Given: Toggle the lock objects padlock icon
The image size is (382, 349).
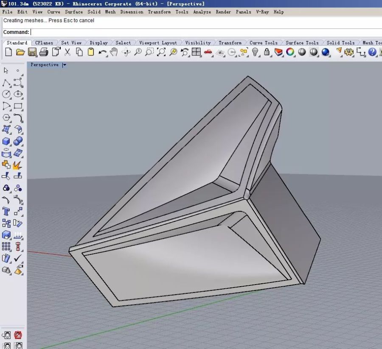Looking at the screenshot, I should click(267, 52).
